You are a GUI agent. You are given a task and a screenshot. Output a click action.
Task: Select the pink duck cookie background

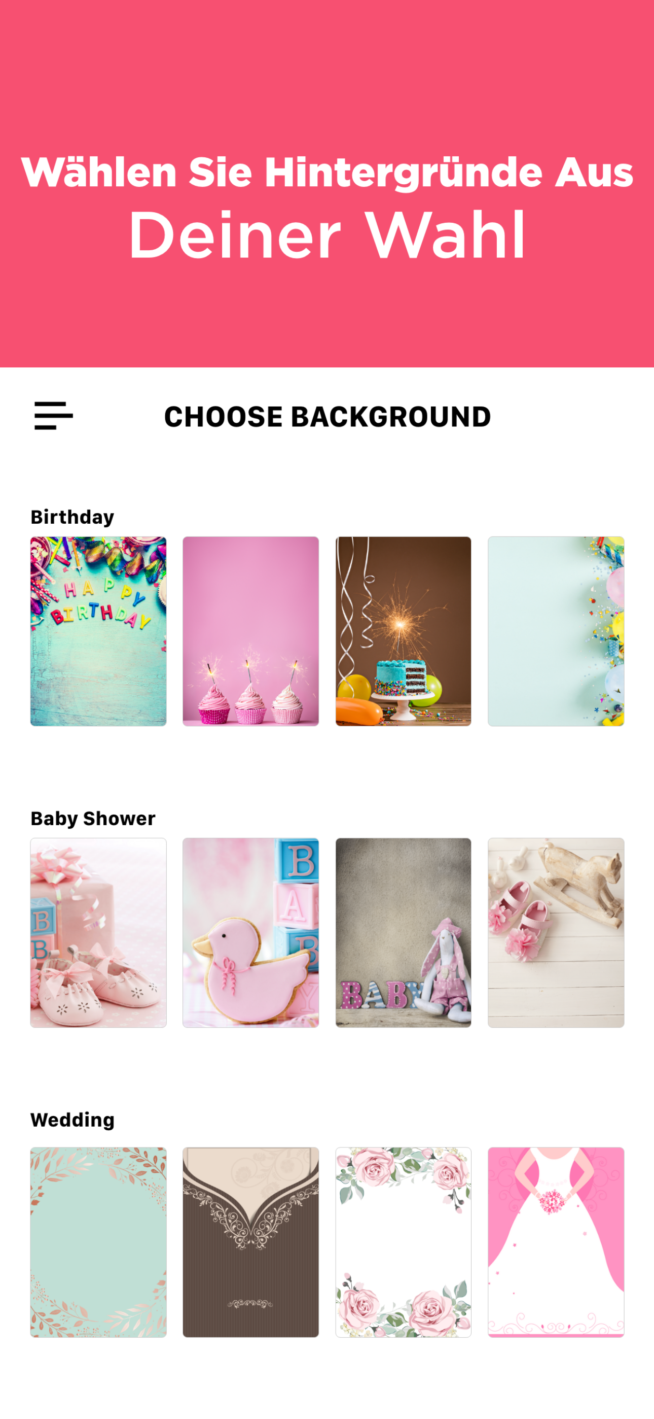point(251,933)
